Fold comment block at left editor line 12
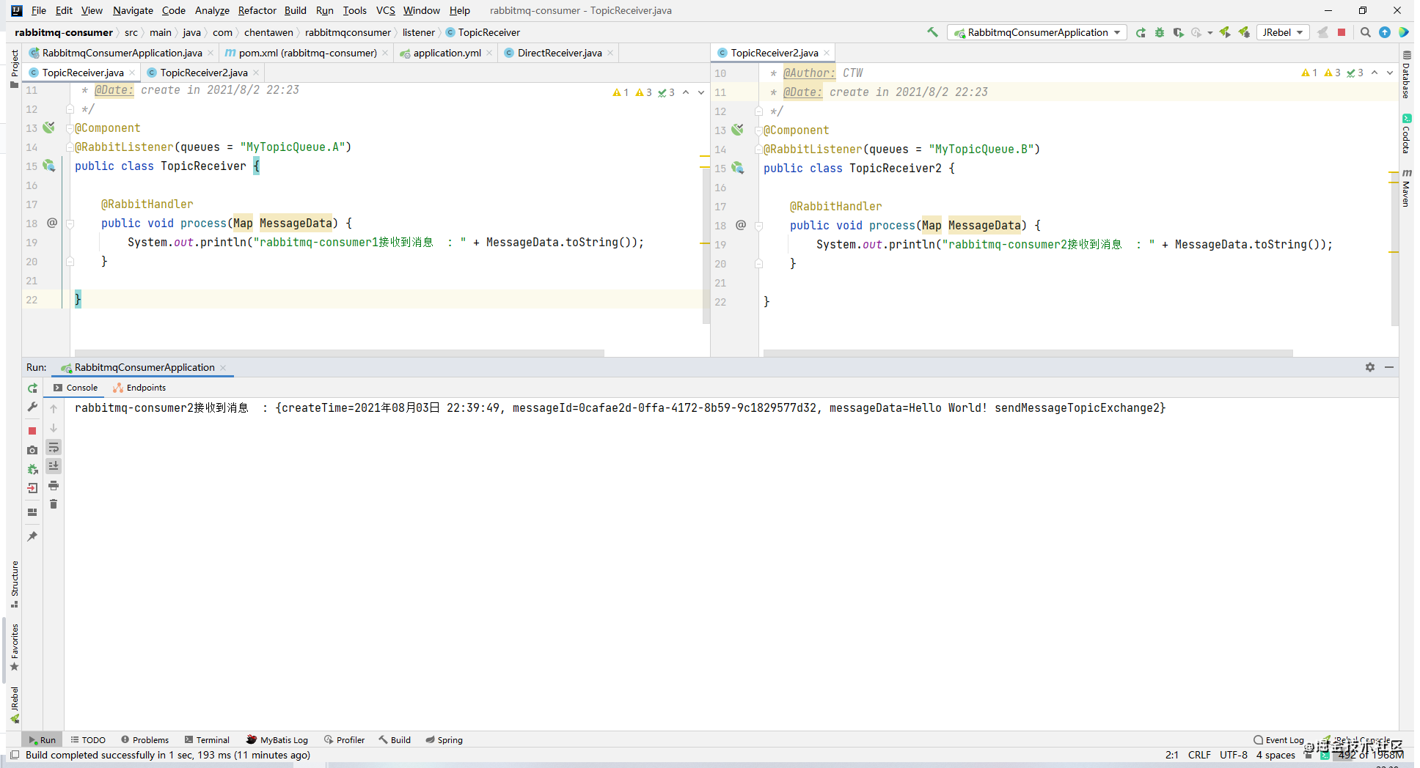1420x768 pixels. 70,109
